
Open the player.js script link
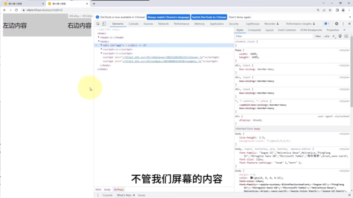tap(162, 57)
